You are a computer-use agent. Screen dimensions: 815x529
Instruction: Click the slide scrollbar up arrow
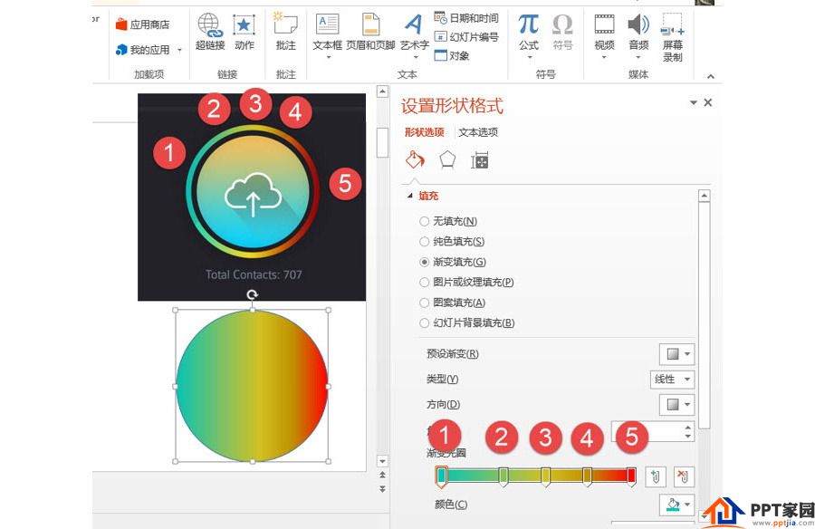(382, 91)
